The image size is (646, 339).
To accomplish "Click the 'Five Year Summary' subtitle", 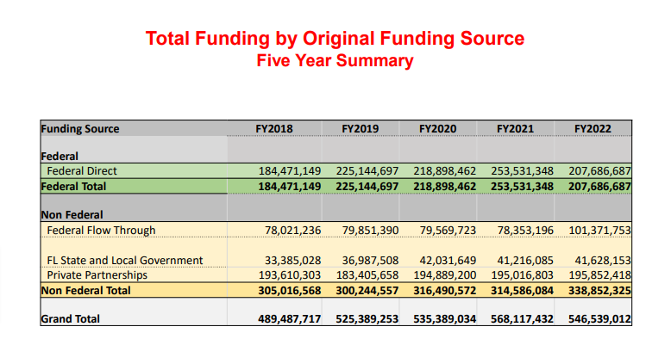I will [335, 61].
